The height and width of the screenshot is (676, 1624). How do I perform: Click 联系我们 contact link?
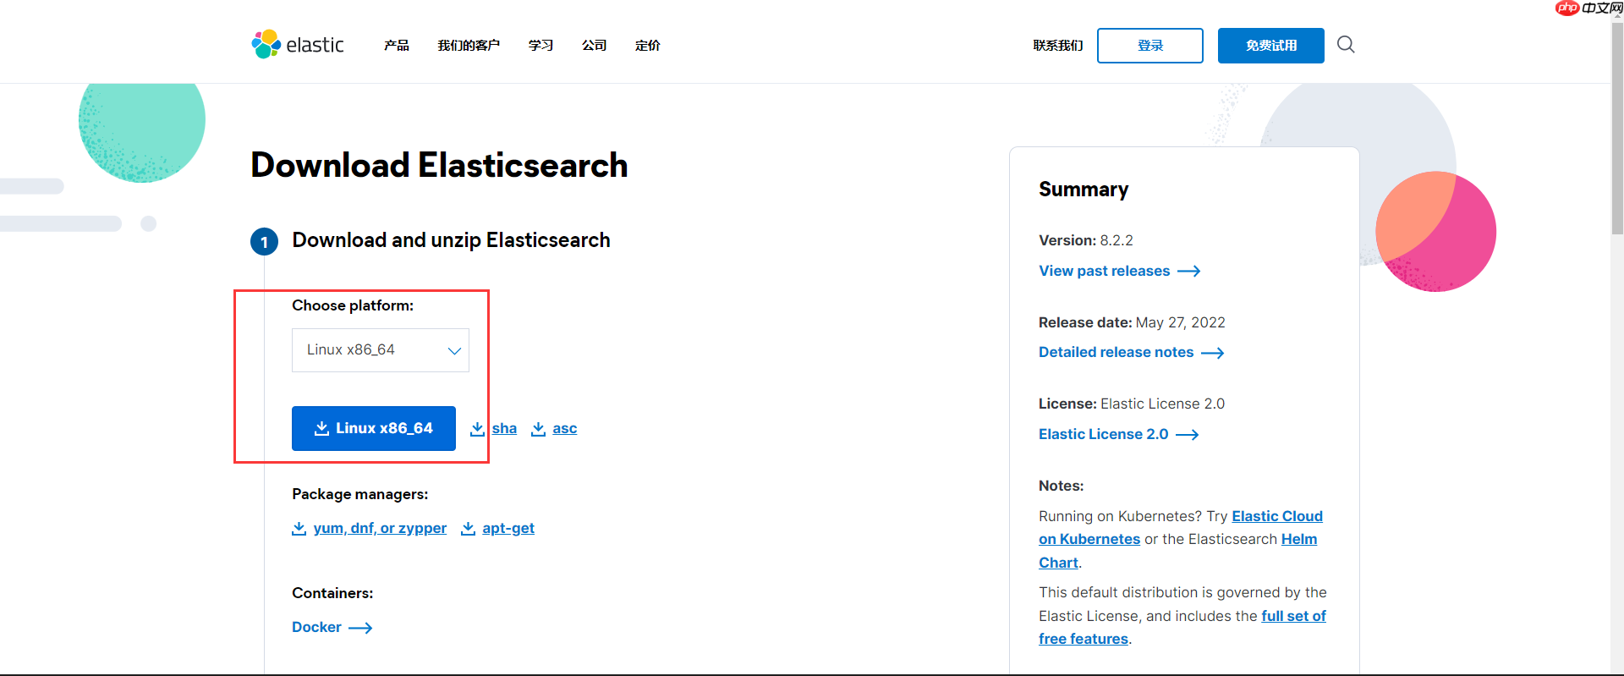[1058, 46]
